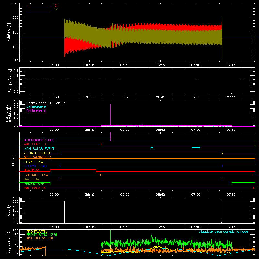Image resolution: width=259 pixels, height=259 pixels.
Task: Click the "4.4" tick on Roll period axis
Action: [16, 70]
